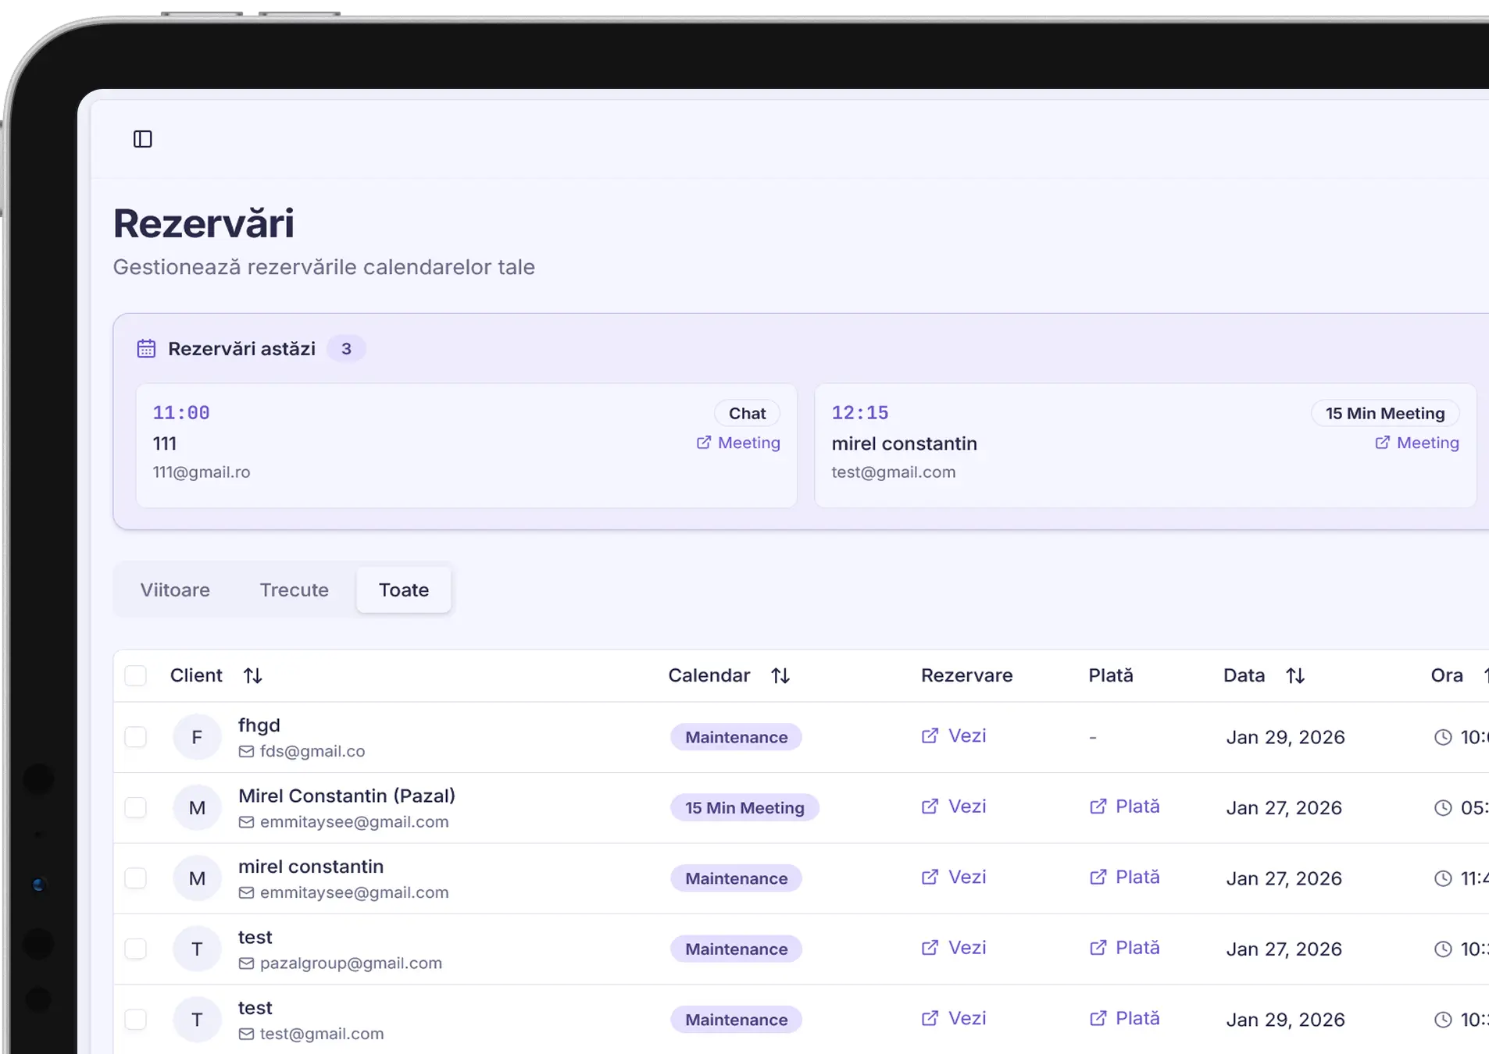Check the test@gmail.com table row checkbox
1489x1054 pixels.
pos(136,1020)
